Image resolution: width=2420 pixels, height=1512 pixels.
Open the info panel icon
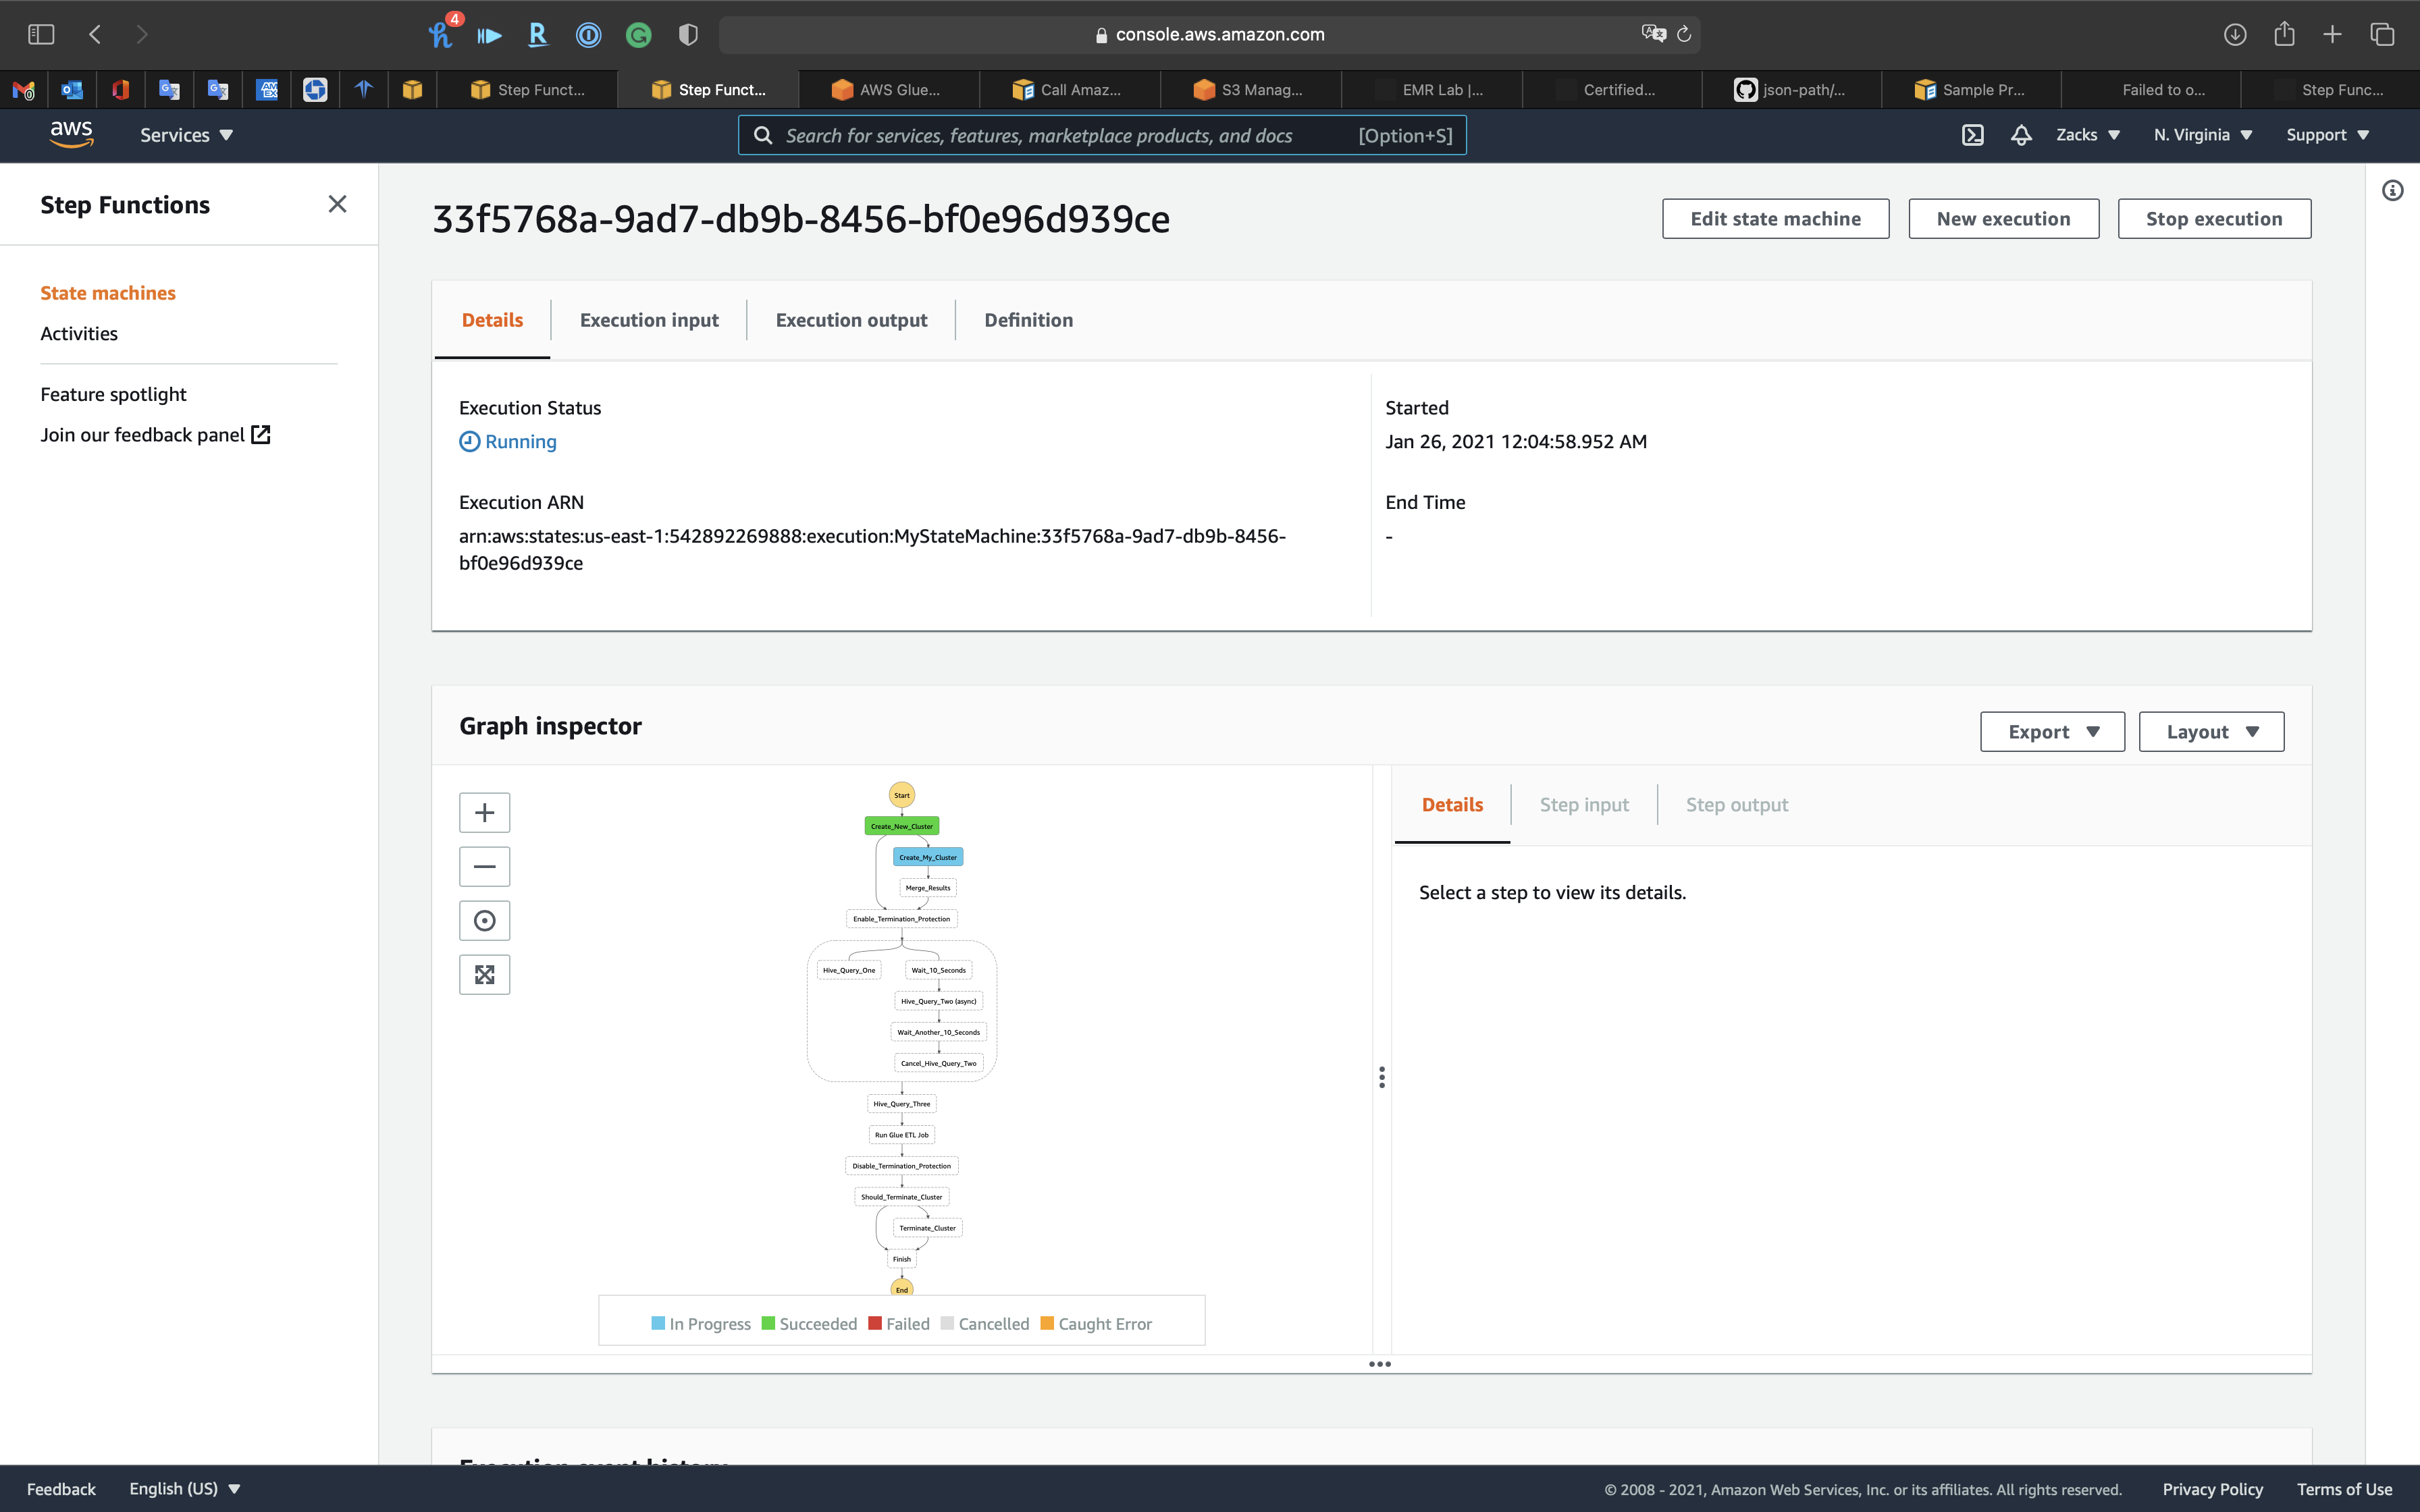[2392, 190]
